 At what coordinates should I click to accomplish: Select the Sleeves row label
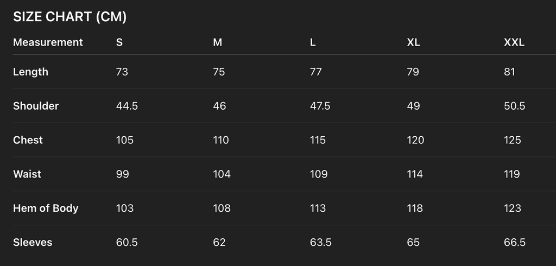[33, 243]
